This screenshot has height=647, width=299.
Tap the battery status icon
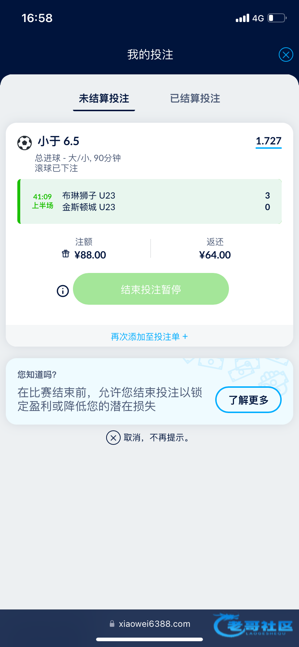277,18
